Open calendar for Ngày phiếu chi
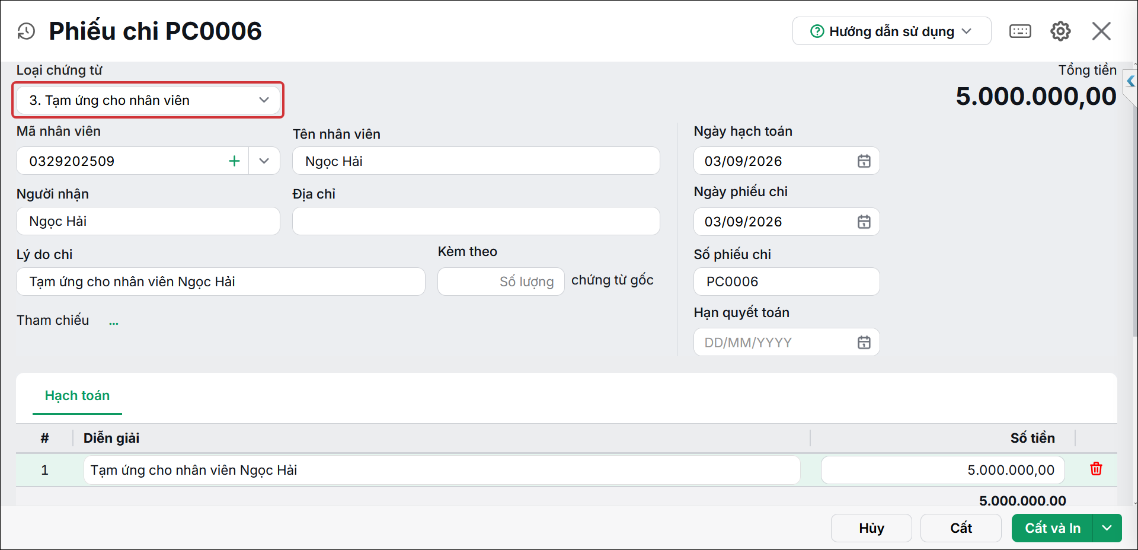The image size is (1138, 550). (864, 222)
